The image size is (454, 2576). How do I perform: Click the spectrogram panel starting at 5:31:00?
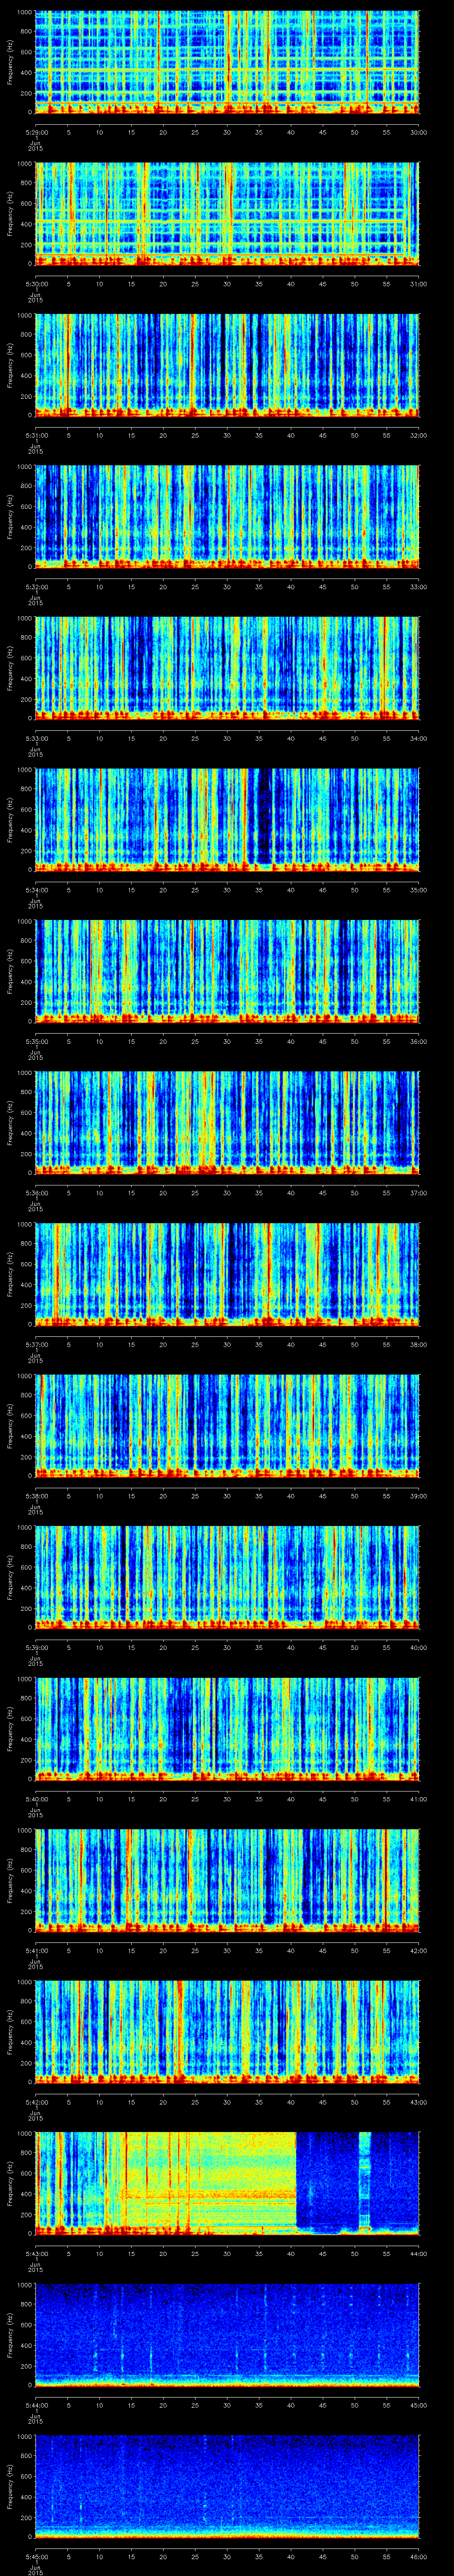pyautogui.click(x=227, y=364)
